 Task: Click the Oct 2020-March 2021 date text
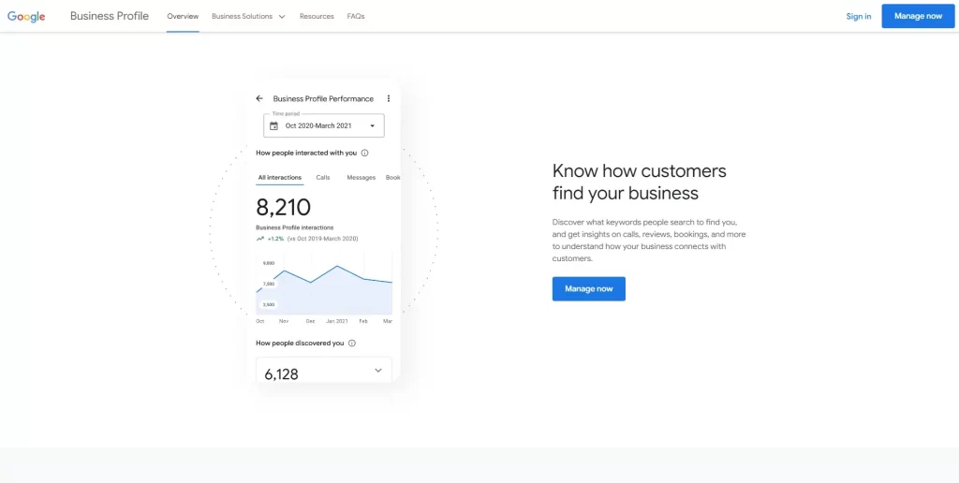(x=318, y=126)
